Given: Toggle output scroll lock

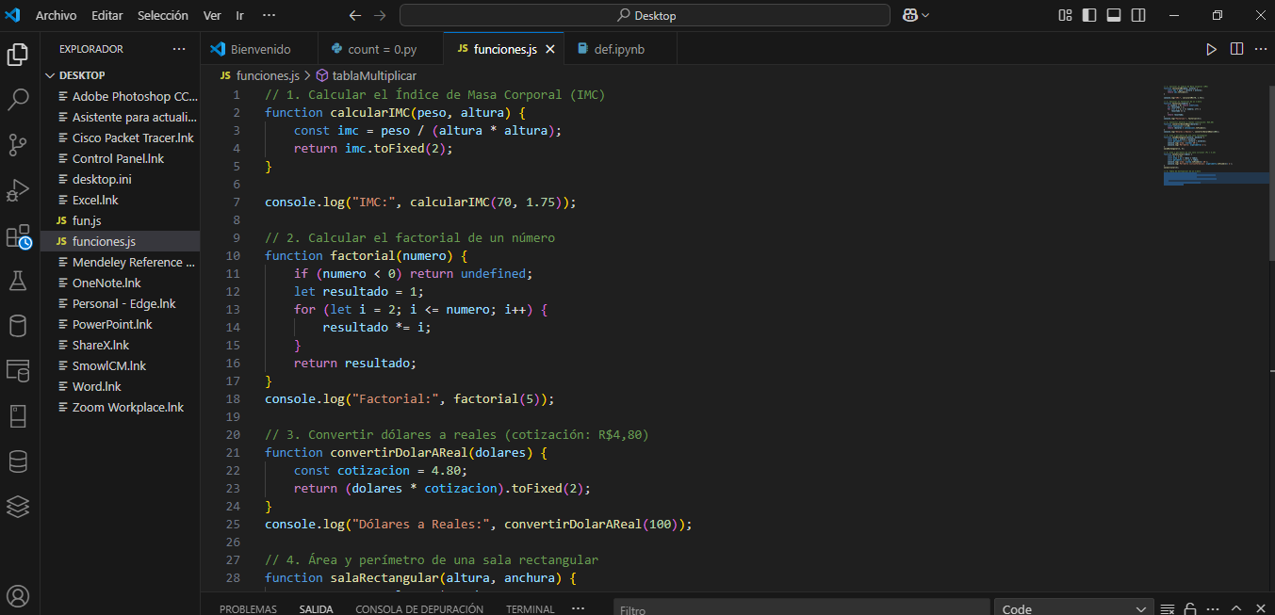Looking at the screenshot, I should 1190,609.
